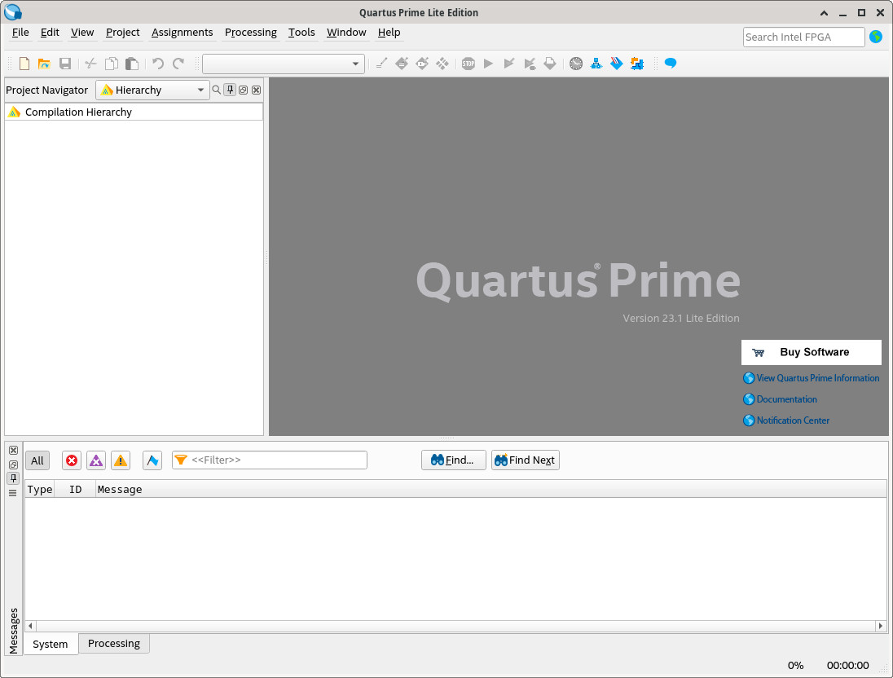
Task: Open the Edit menu
Action: point(50,33)
